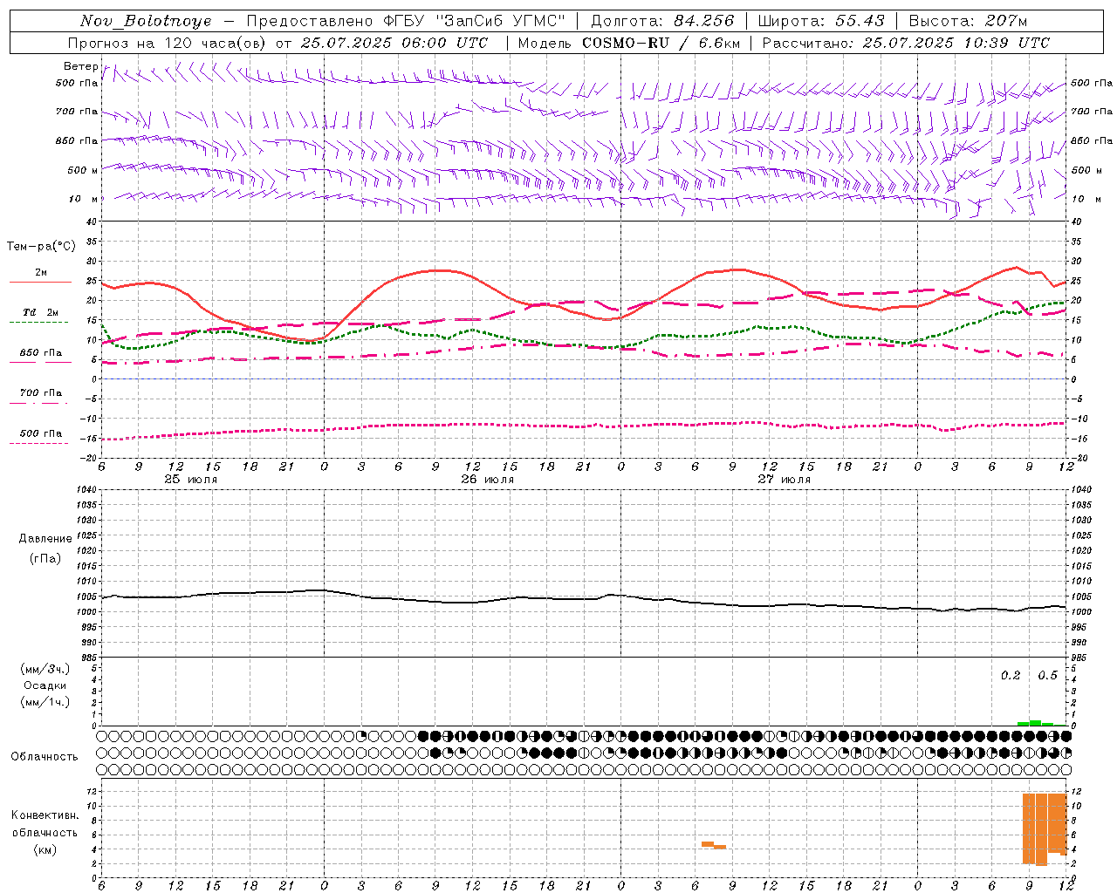The height and width of the screenshot is (893, 1117).
Task: Click the Рассчитано: 25.07.2025 10:39 UTC text
Action: (x=906, y=43)
